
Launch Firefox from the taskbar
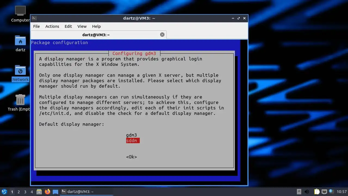48,192
